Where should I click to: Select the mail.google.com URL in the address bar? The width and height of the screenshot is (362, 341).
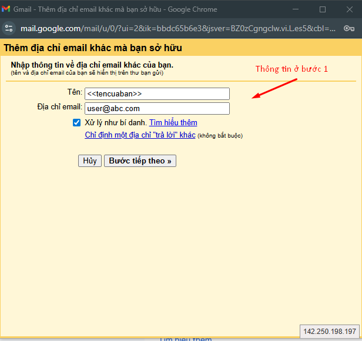176,28
